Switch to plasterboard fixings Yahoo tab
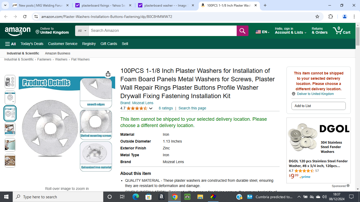 [103, 5]
